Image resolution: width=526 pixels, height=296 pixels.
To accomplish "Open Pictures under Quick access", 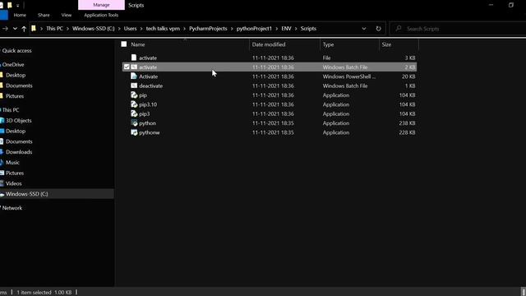I will [15, 96].
